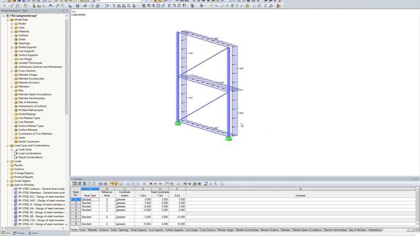Image resolution: width=420 pixels, height=236 pixels.
Task: Click the nodes table vertical scrollbar
Action: (417, 206)
